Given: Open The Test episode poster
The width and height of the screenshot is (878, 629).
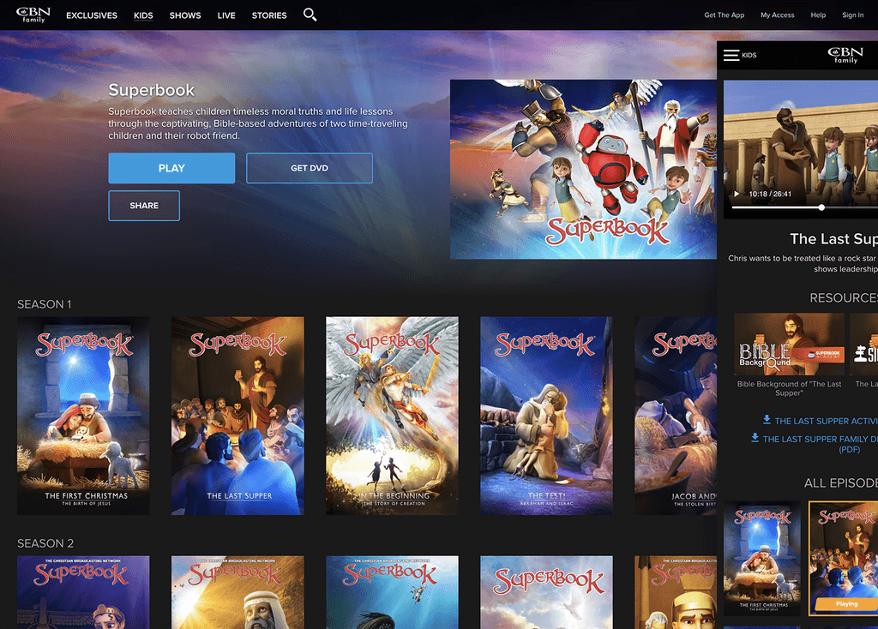Looking at the screenshot, I should click(x=546, y=416).
